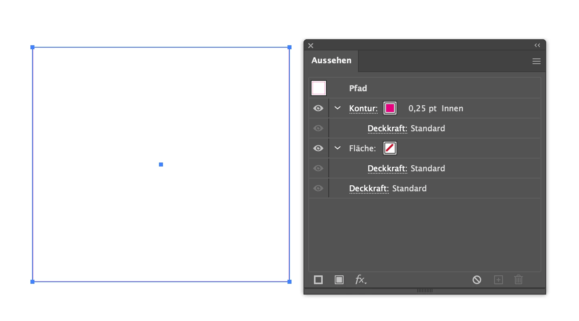
Task: Click the 0,25 pt stroke weight value
Action: [x=422, y=108]
